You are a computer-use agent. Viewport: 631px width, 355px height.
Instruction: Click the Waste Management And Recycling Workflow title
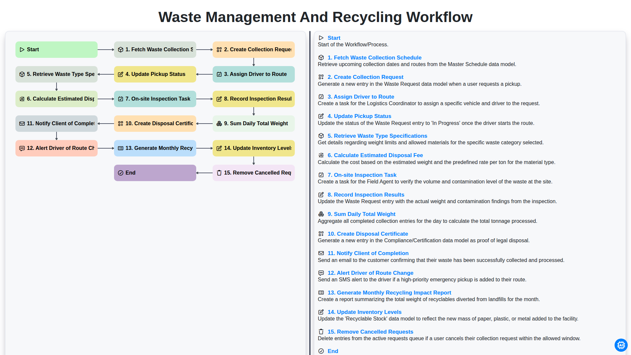coord(315,17)
